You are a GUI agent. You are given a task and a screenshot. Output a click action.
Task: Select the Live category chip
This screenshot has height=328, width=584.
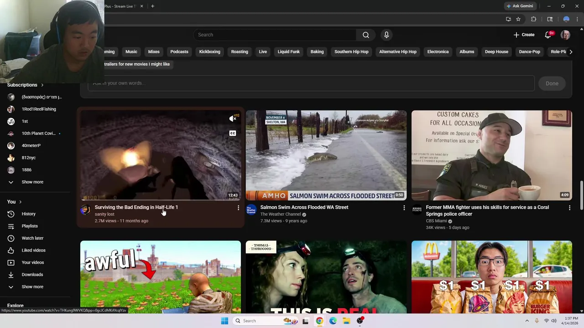point(263,51)
